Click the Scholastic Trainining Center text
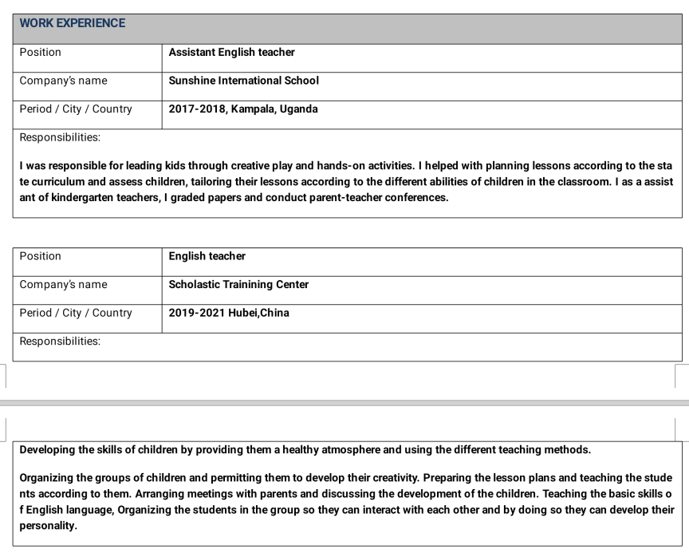This screenshot has width=689, height=553. coord(238,285)
